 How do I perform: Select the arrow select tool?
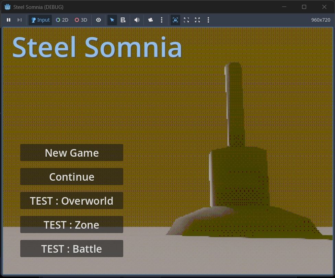(x=112, y=20)
